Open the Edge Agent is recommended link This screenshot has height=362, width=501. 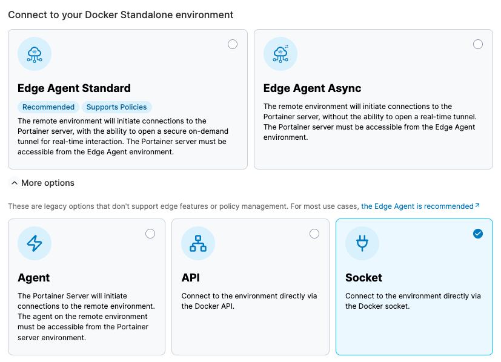coord(417,206)
